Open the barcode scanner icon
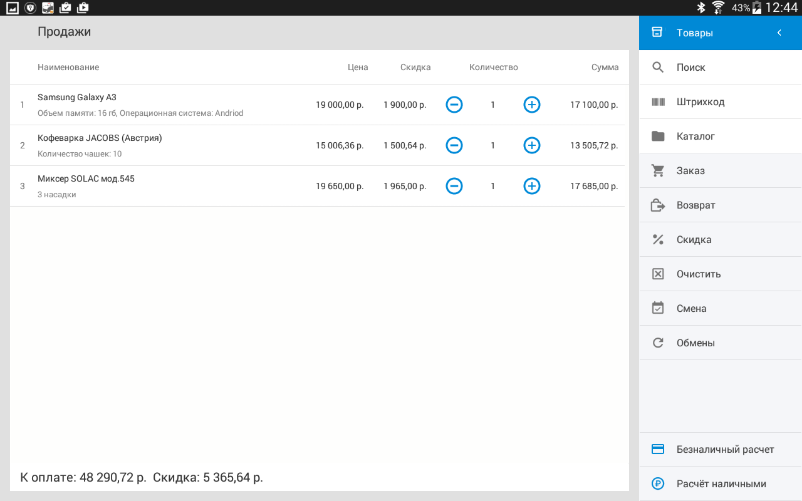 coord(658,102)
